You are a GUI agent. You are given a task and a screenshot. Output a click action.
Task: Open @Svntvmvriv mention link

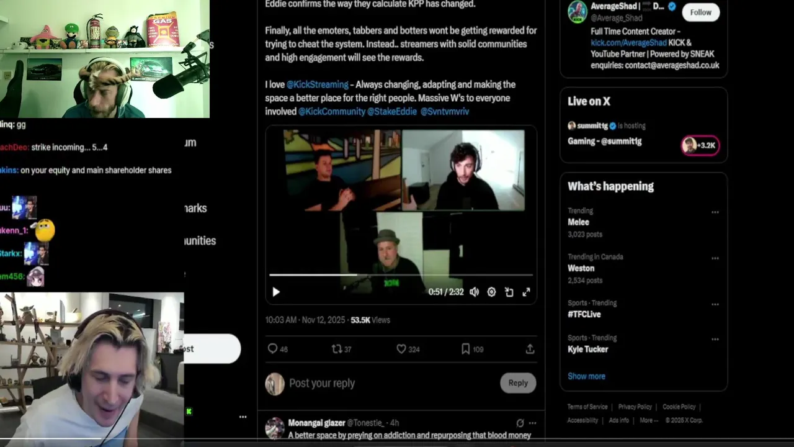[x=445, y=112]
